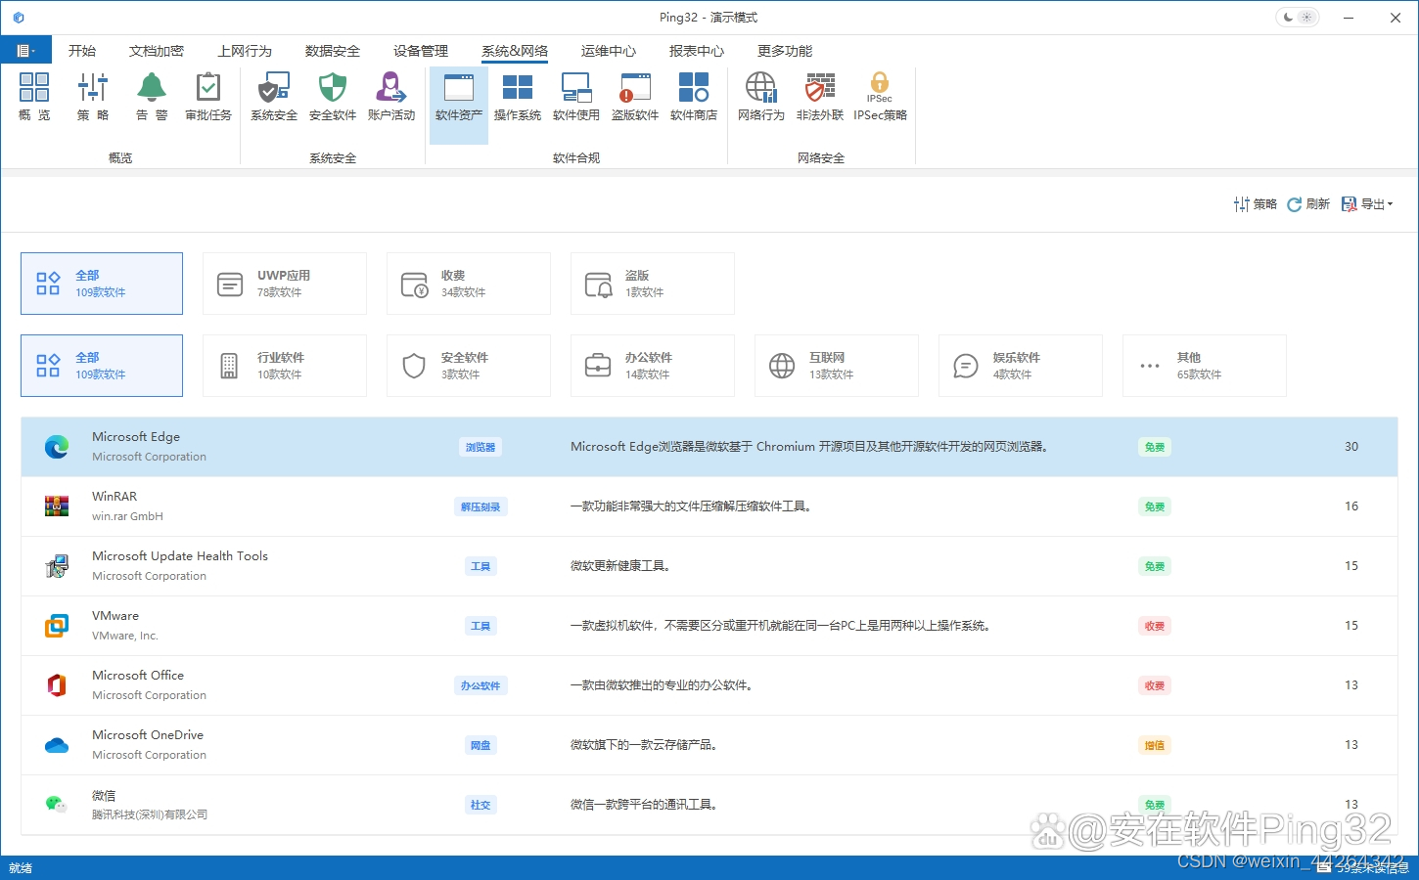Image resolution: width=1419 pixels, height=880 pixels.
Task: Open the 操作系统 operating system icon
Action: pyautogui.click(x=518, y=96)
